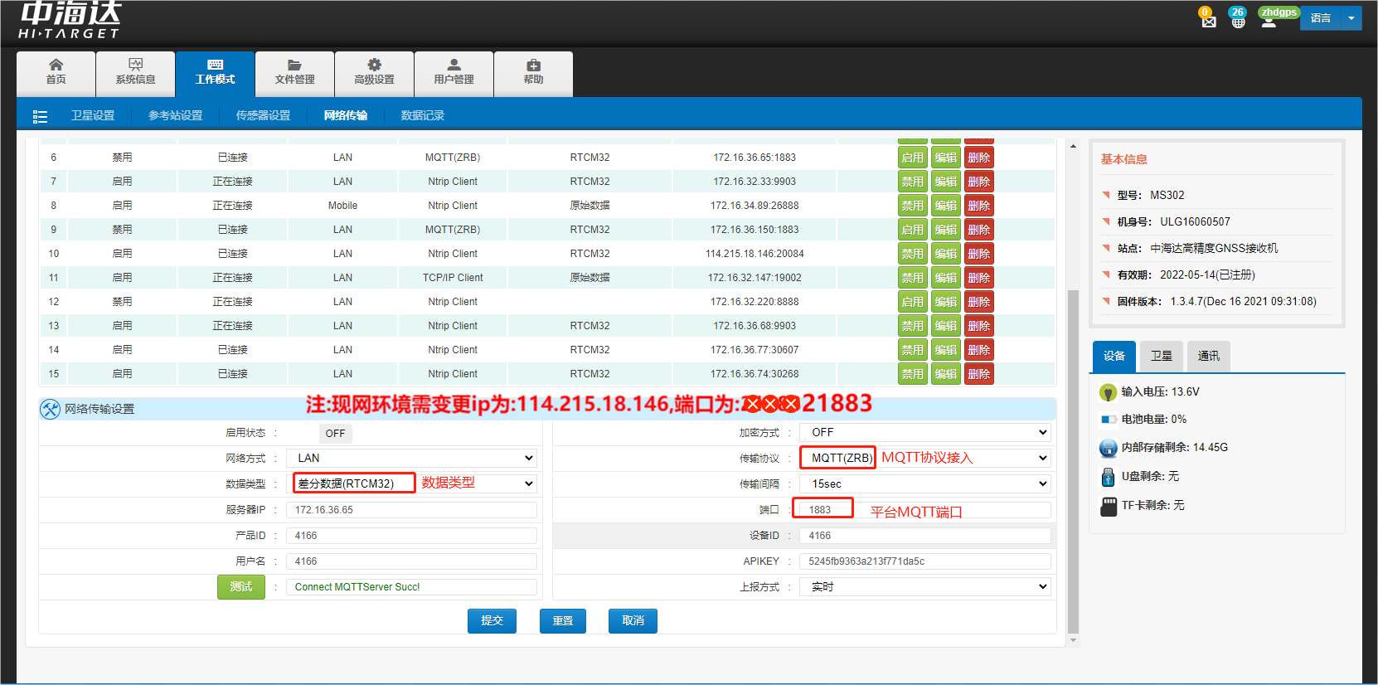Click the 服务器IP input field
1378x685 pixels.
coord(411,510)
